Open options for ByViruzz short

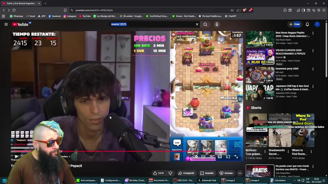[x=265, y=152]
